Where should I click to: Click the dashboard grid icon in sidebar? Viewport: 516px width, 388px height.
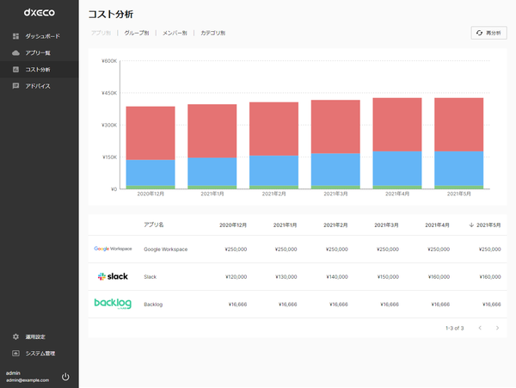point(15,36)
